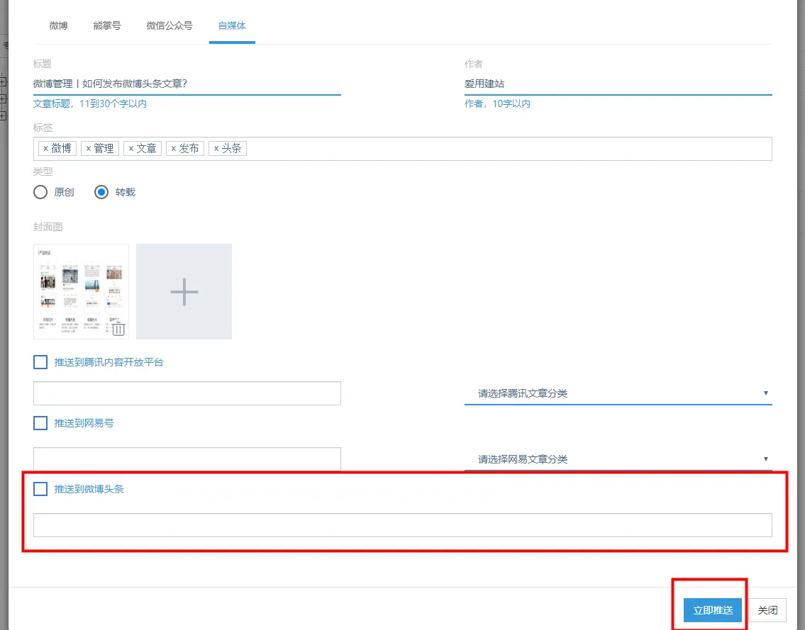This screenshot has height=630, width=805.
Task: Delete the cover image via trash icon
Action: click(118, 329)
